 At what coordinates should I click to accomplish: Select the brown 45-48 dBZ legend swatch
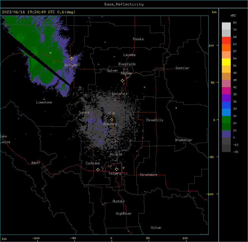tap(226, 76)
